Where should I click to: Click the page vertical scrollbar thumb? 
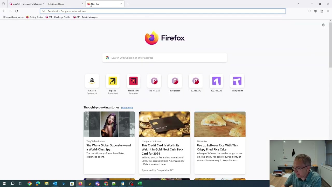330,45
